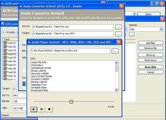Browse for file in Audio Player window
The image size is (166, 120).
tap(115, 51)
